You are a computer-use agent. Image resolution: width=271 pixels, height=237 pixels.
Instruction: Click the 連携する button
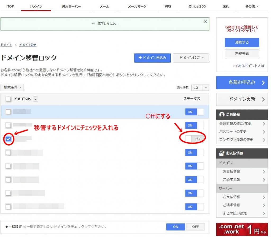pos(242,43)
